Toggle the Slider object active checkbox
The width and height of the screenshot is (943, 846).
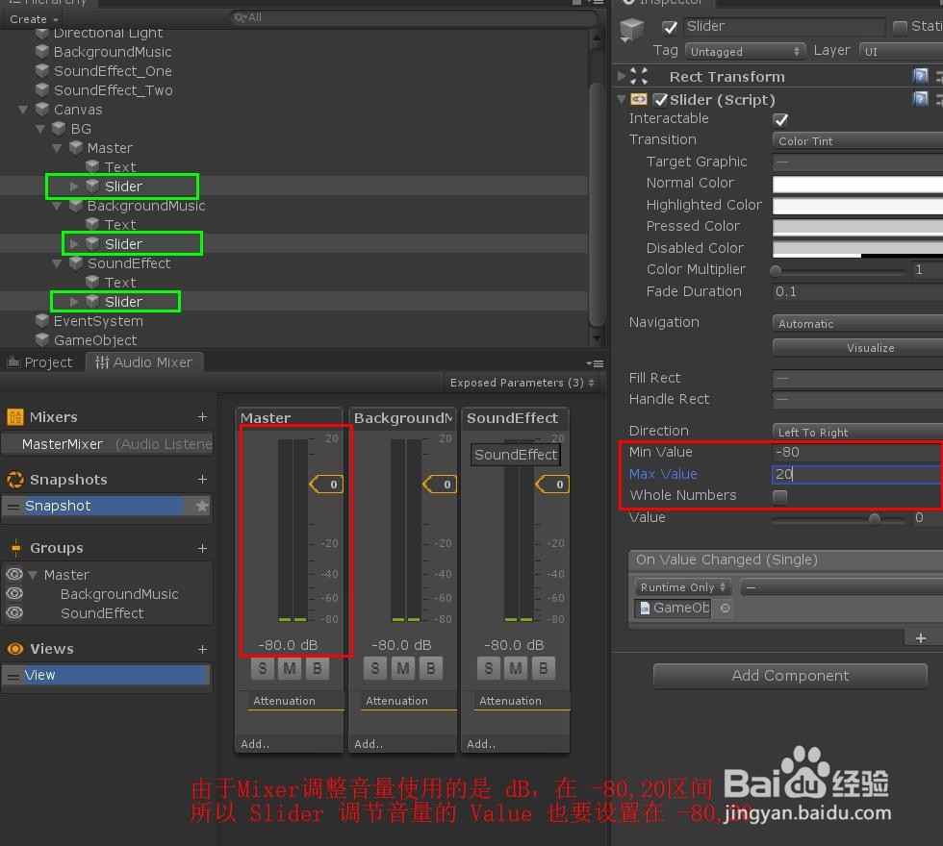670,27
